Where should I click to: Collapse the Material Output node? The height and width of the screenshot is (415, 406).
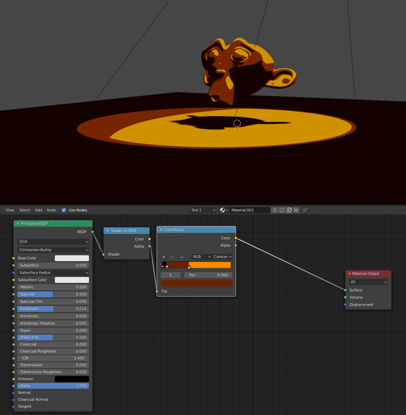click(349, 274)
